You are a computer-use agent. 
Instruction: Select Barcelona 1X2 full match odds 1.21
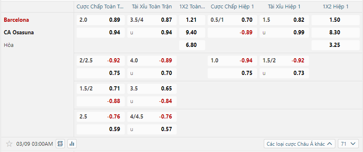(192, 20)
